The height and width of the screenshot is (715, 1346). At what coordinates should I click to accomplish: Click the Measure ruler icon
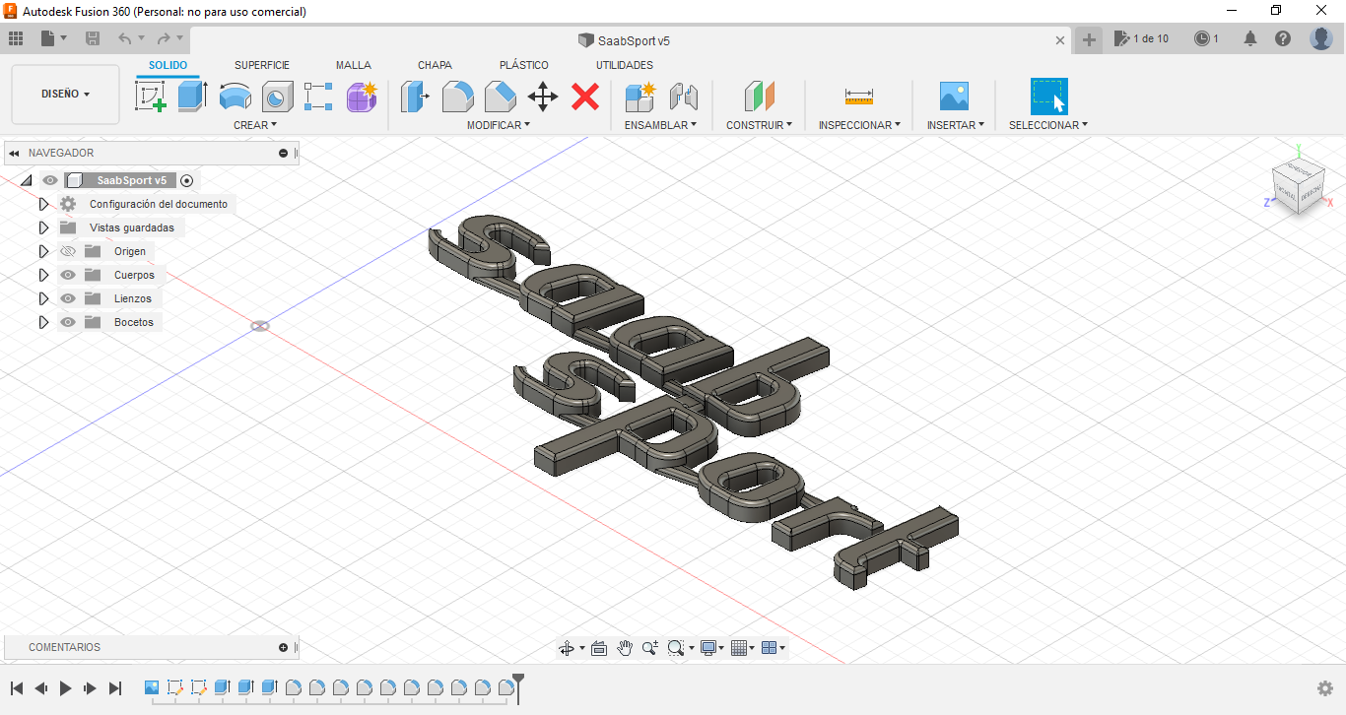coord(859,97)
